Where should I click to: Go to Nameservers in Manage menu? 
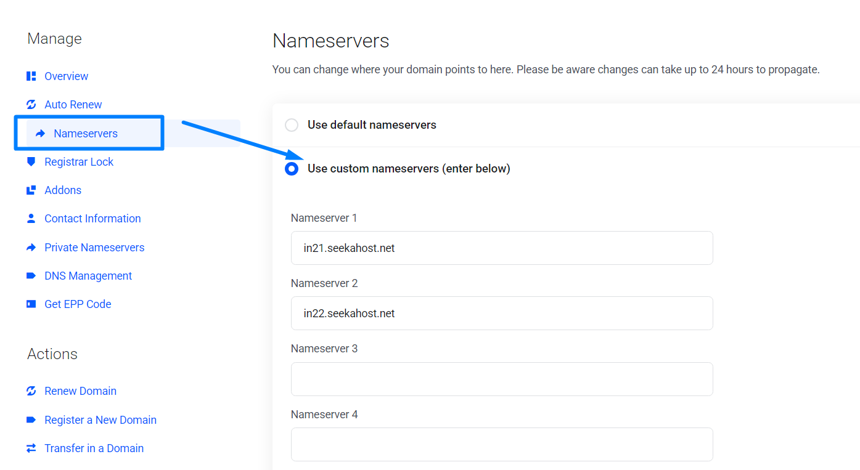pos(86,134)
